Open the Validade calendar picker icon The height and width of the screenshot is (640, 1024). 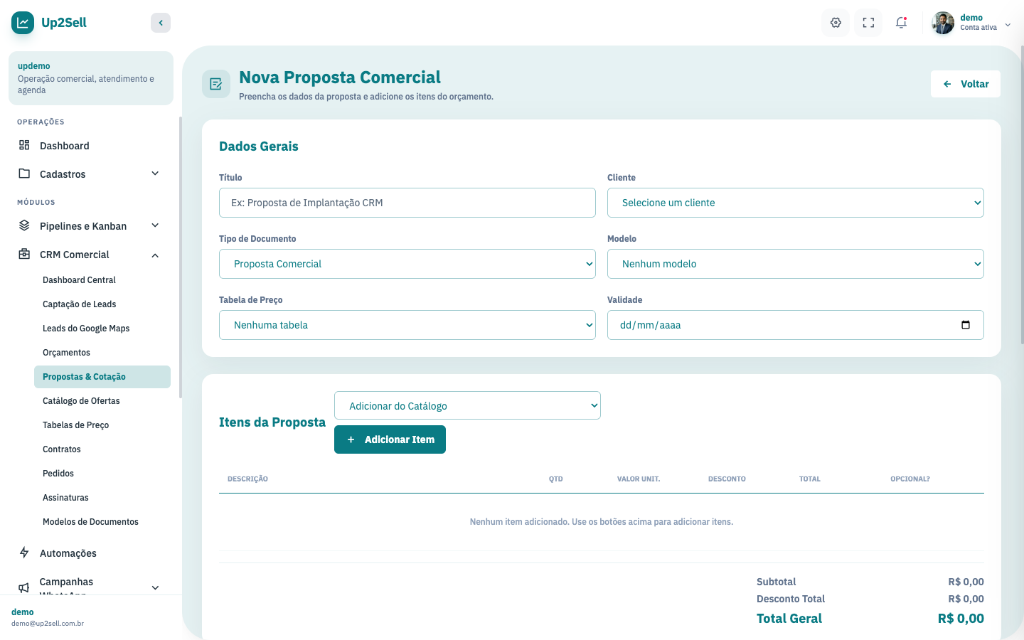pos(966,325)
